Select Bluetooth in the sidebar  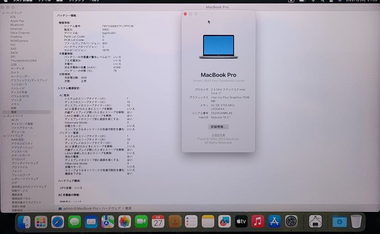pyautogui.click(x=17, y=25)
